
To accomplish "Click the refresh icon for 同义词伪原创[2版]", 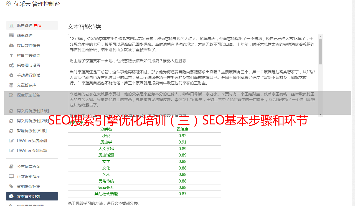I will click(11, 121).
